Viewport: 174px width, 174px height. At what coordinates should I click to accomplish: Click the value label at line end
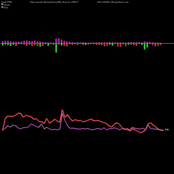click(167, 129)
